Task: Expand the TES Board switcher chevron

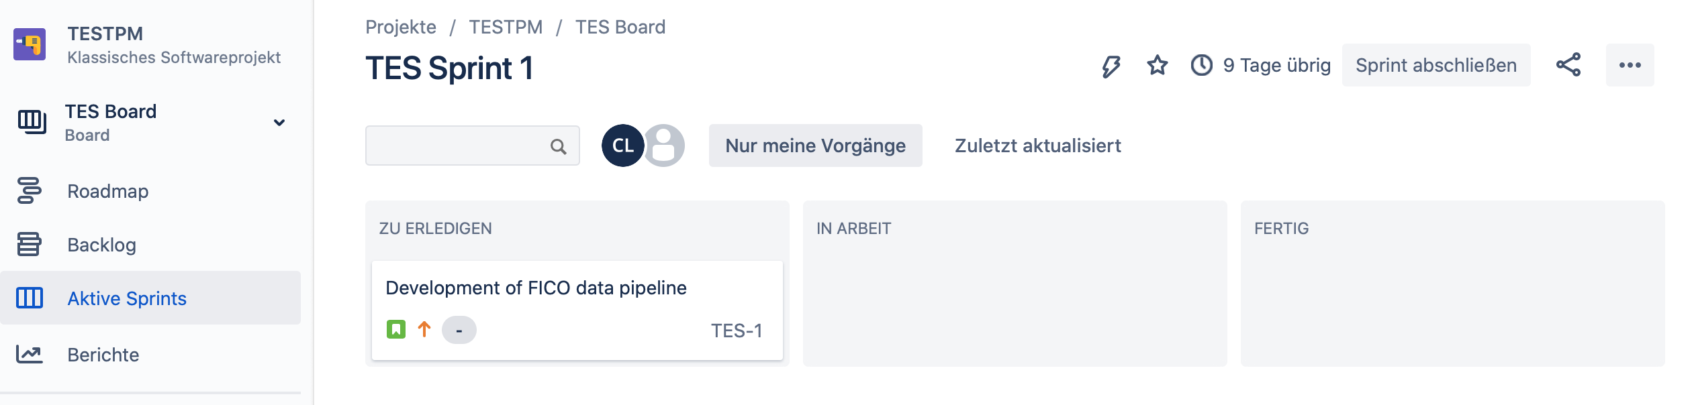Action: 279,123
